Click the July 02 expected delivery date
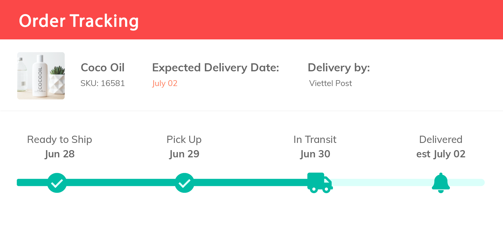503x232 pixels. (x=165, y=83)
